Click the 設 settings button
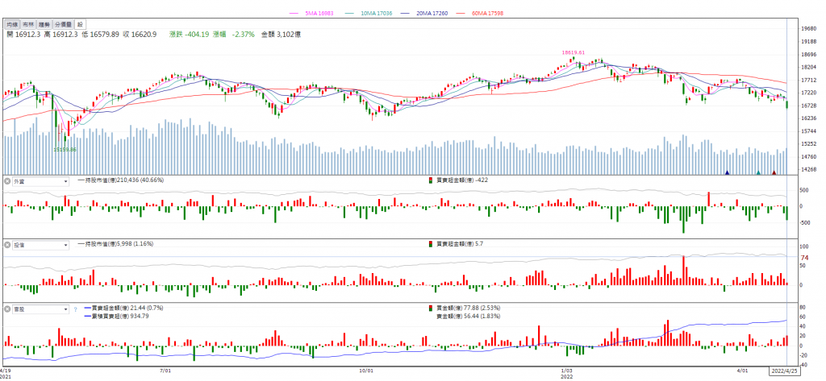The height and width of the screenshot is (381, 826). (80, 25)
